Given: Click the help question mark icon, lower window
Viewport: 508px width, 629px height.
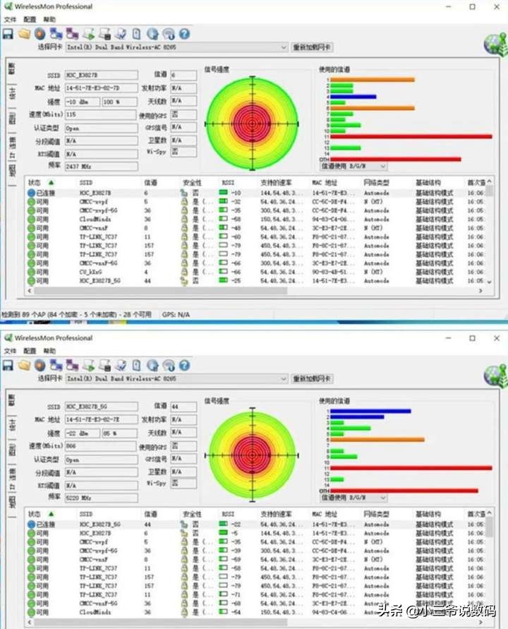Looking at the screenshot, I should pos(184,366).
